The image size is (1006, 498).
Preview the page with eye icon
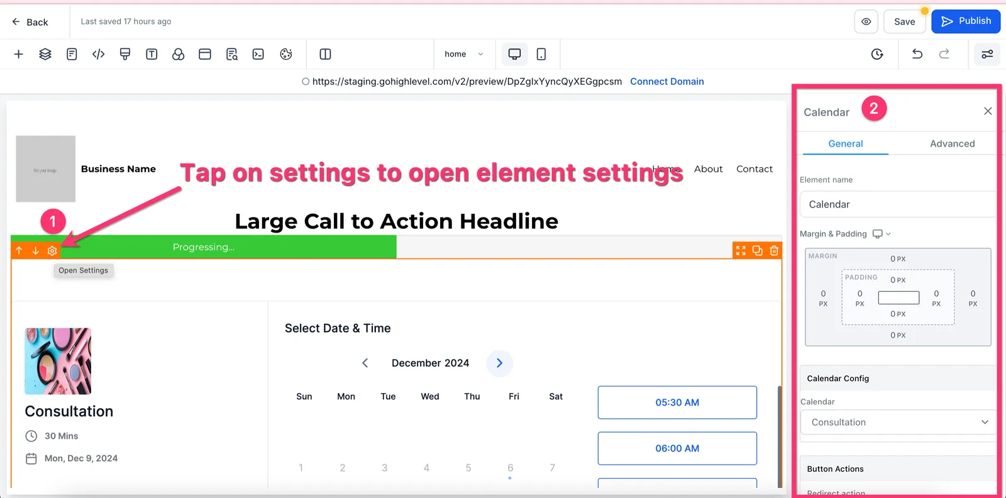[x=866, y=21]
